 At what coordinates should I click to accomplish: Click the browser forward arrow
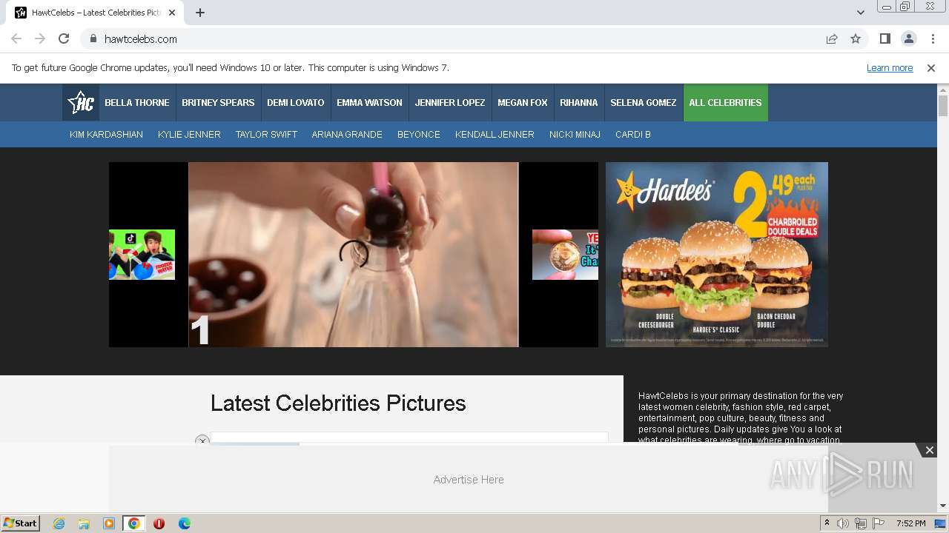(40, 38)
